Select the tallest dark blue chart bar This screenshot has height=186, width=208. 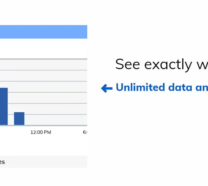pos(4,106)
